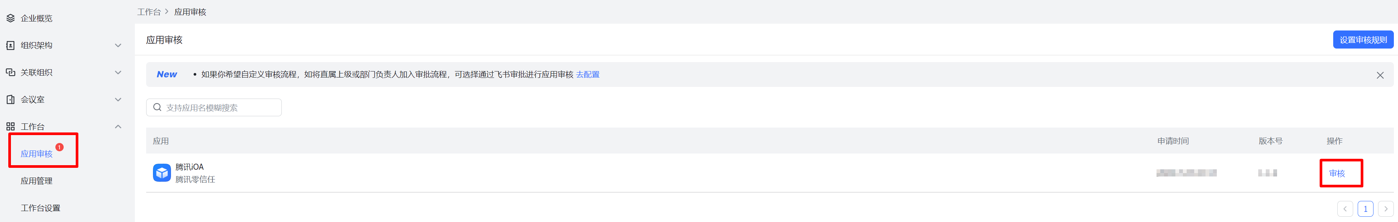Open 工作台设置 in the sidebar
1398x222 pixels.
coord(40,208)
